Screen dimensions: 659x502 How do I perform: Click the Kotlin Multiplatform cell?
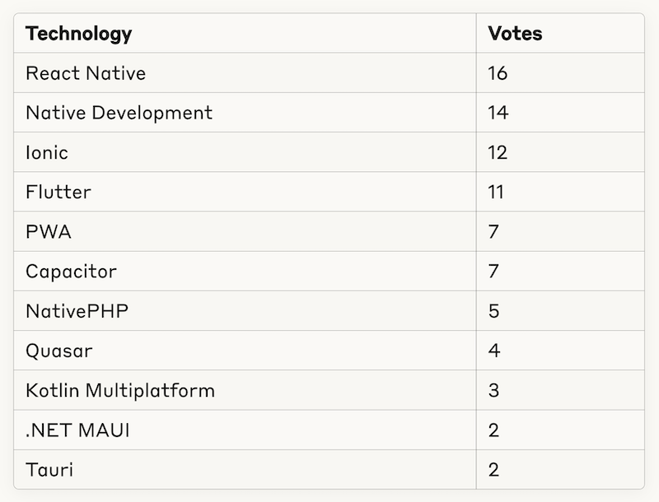(x=120, y=390)
